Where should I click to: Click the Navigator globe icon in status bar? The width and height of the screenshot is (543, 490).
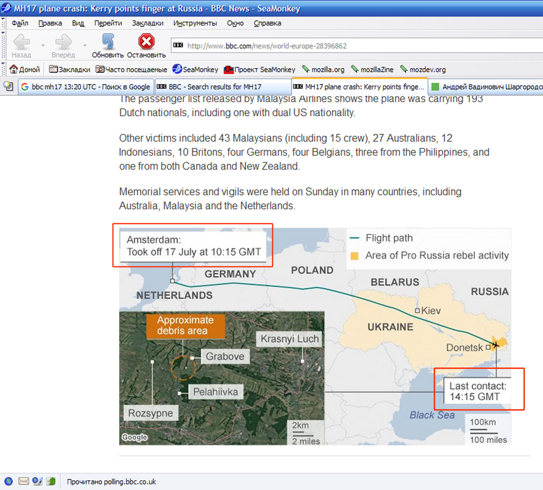[x=8, y=481]
